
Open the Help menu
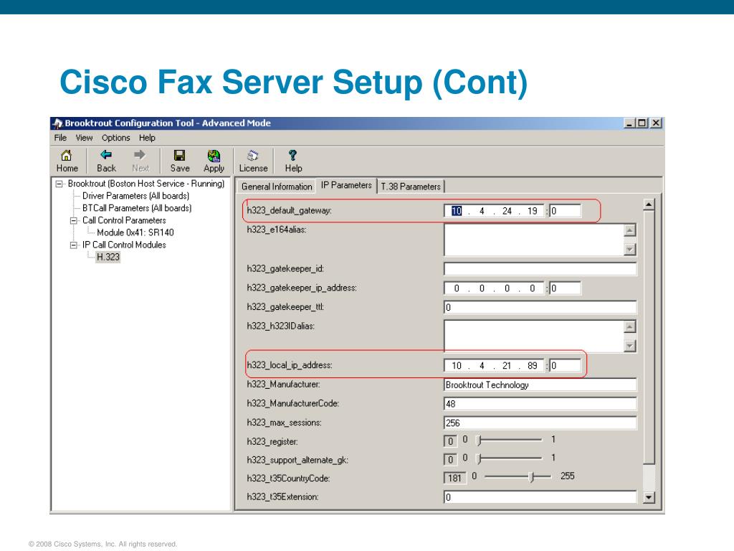(147, 138)
